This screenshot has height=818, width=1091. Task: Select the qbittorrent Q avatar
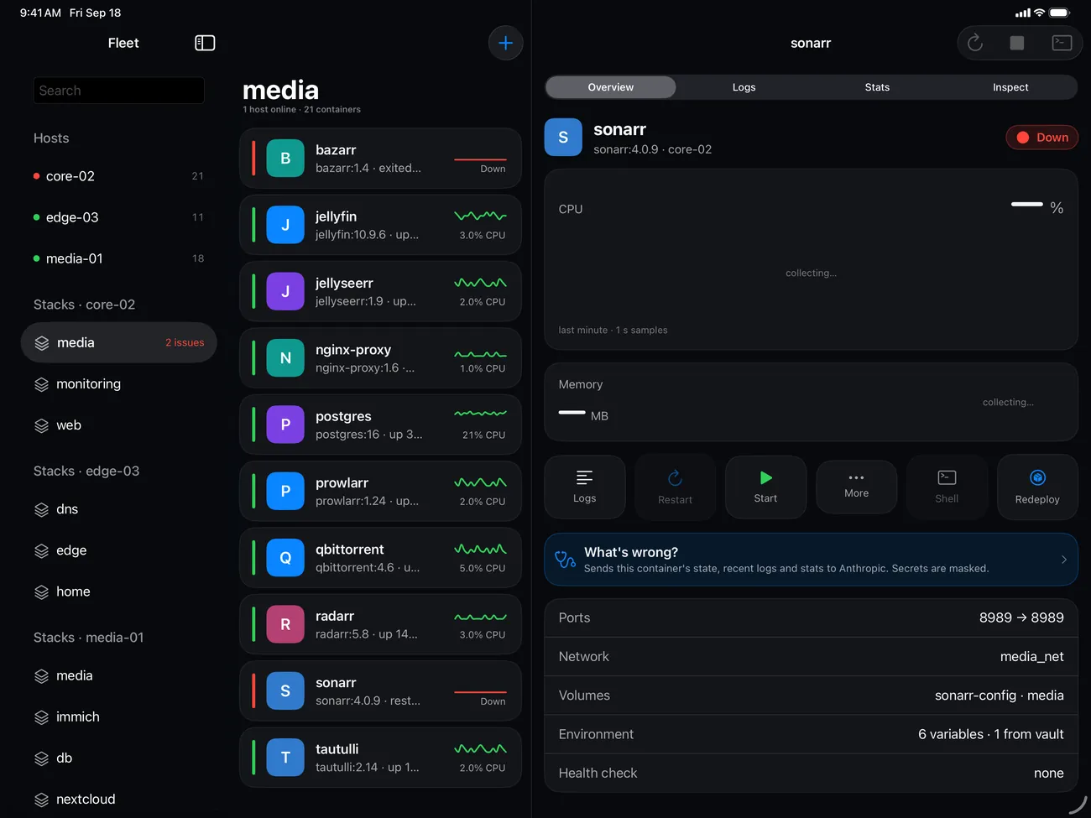(x=285, y=558)
